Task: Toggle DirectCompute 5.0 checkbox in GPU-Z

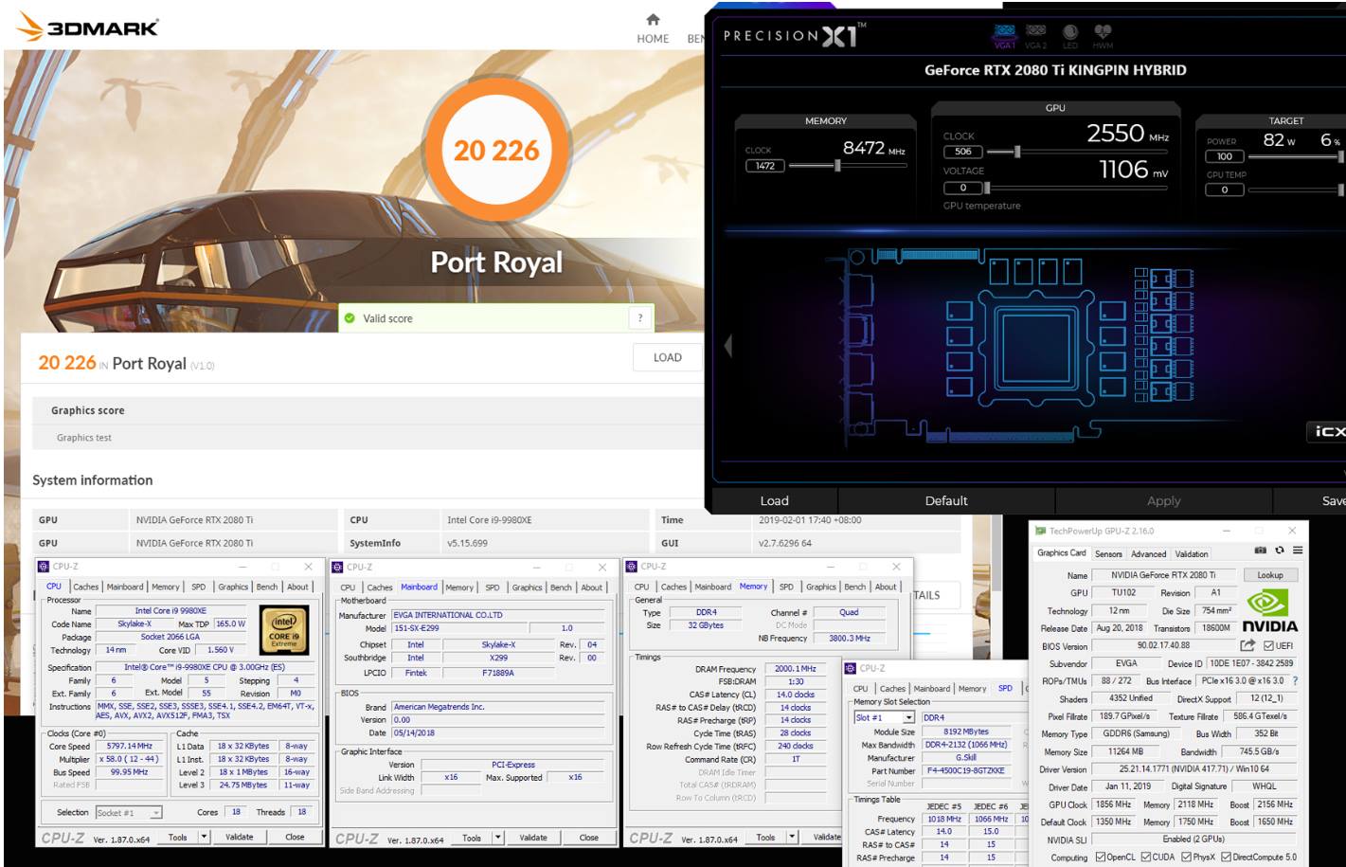Action: tap(1226, 858)
